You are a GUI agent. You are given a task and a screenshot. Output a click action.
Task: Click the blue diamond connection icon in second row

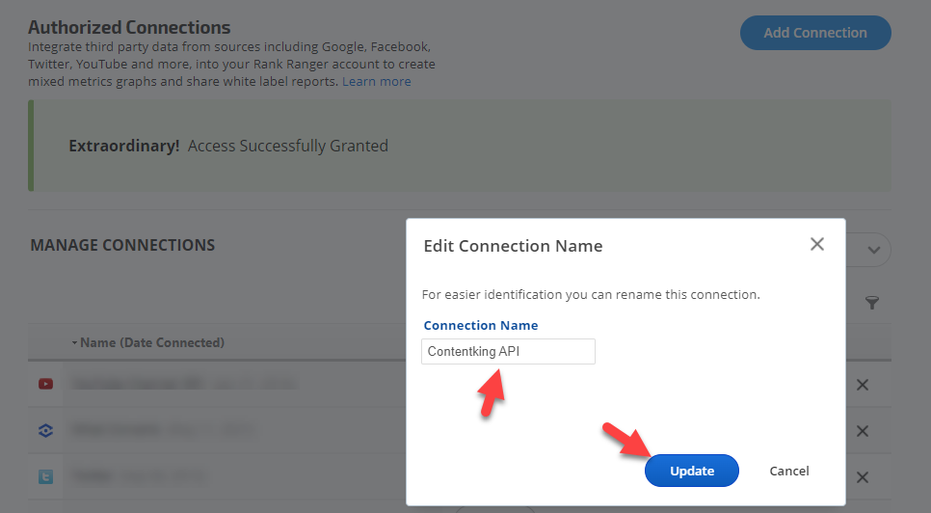[x=45, y=430]
